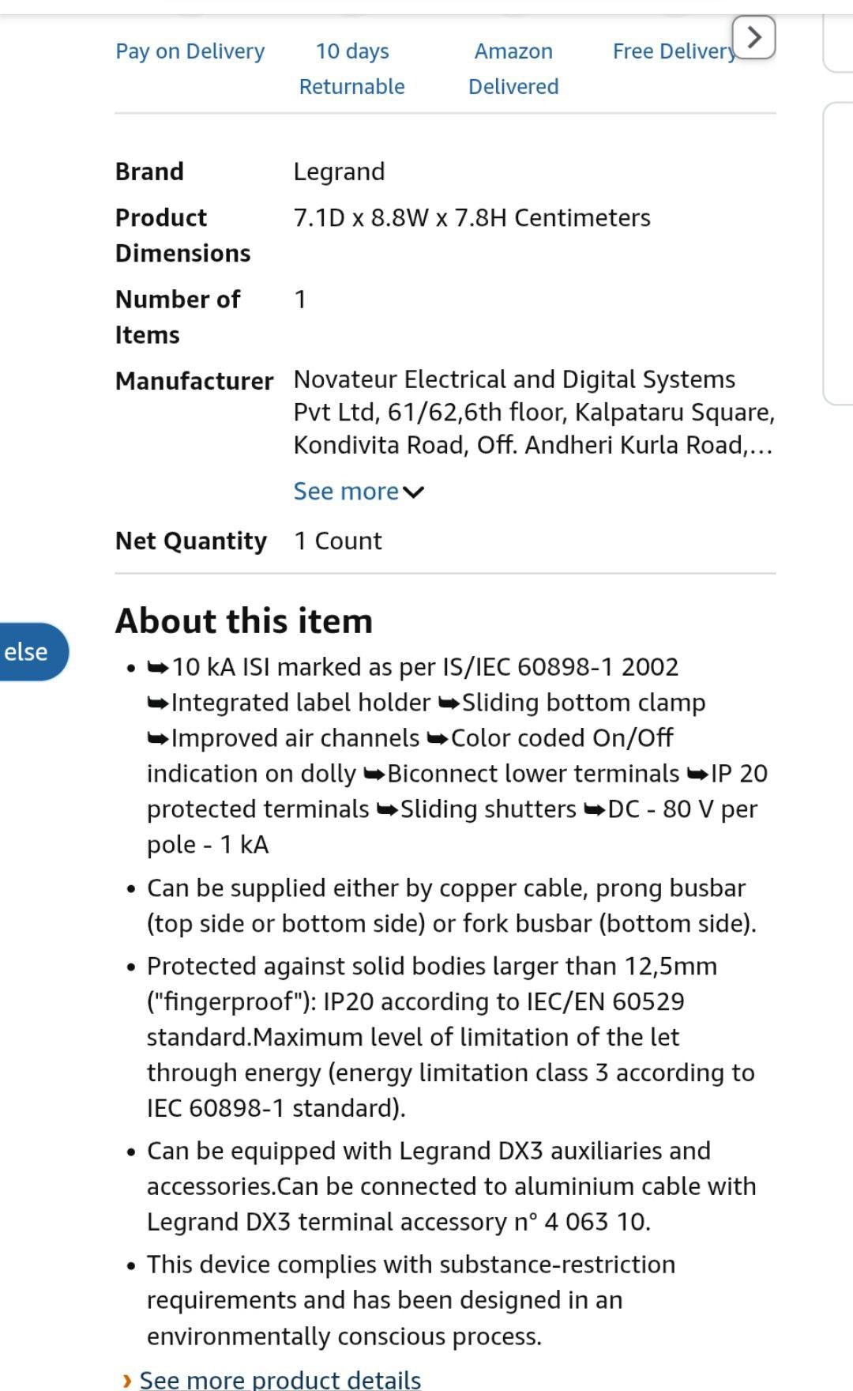Open Amazon Delivered info
Viewport: 853px width, 1391px height.
click(513, 69)
